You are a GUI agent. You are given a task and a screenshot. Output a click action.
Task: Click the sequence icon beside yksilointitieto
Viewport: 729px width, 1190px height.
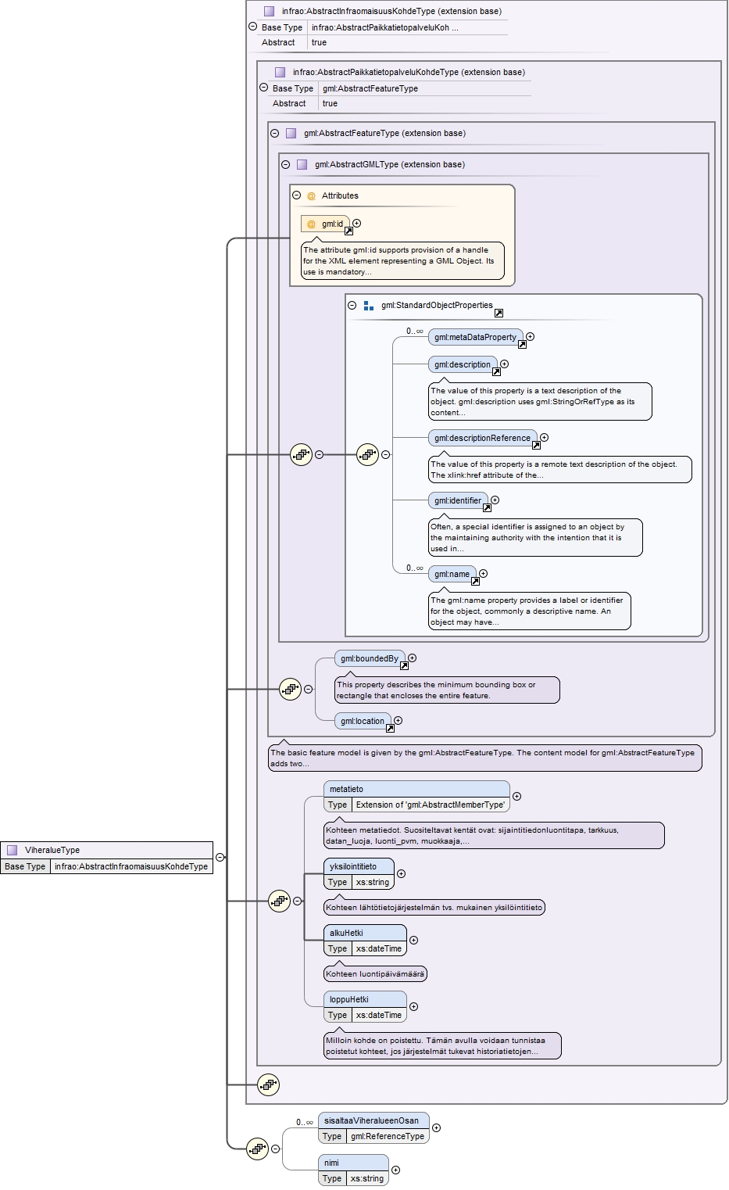279,901
